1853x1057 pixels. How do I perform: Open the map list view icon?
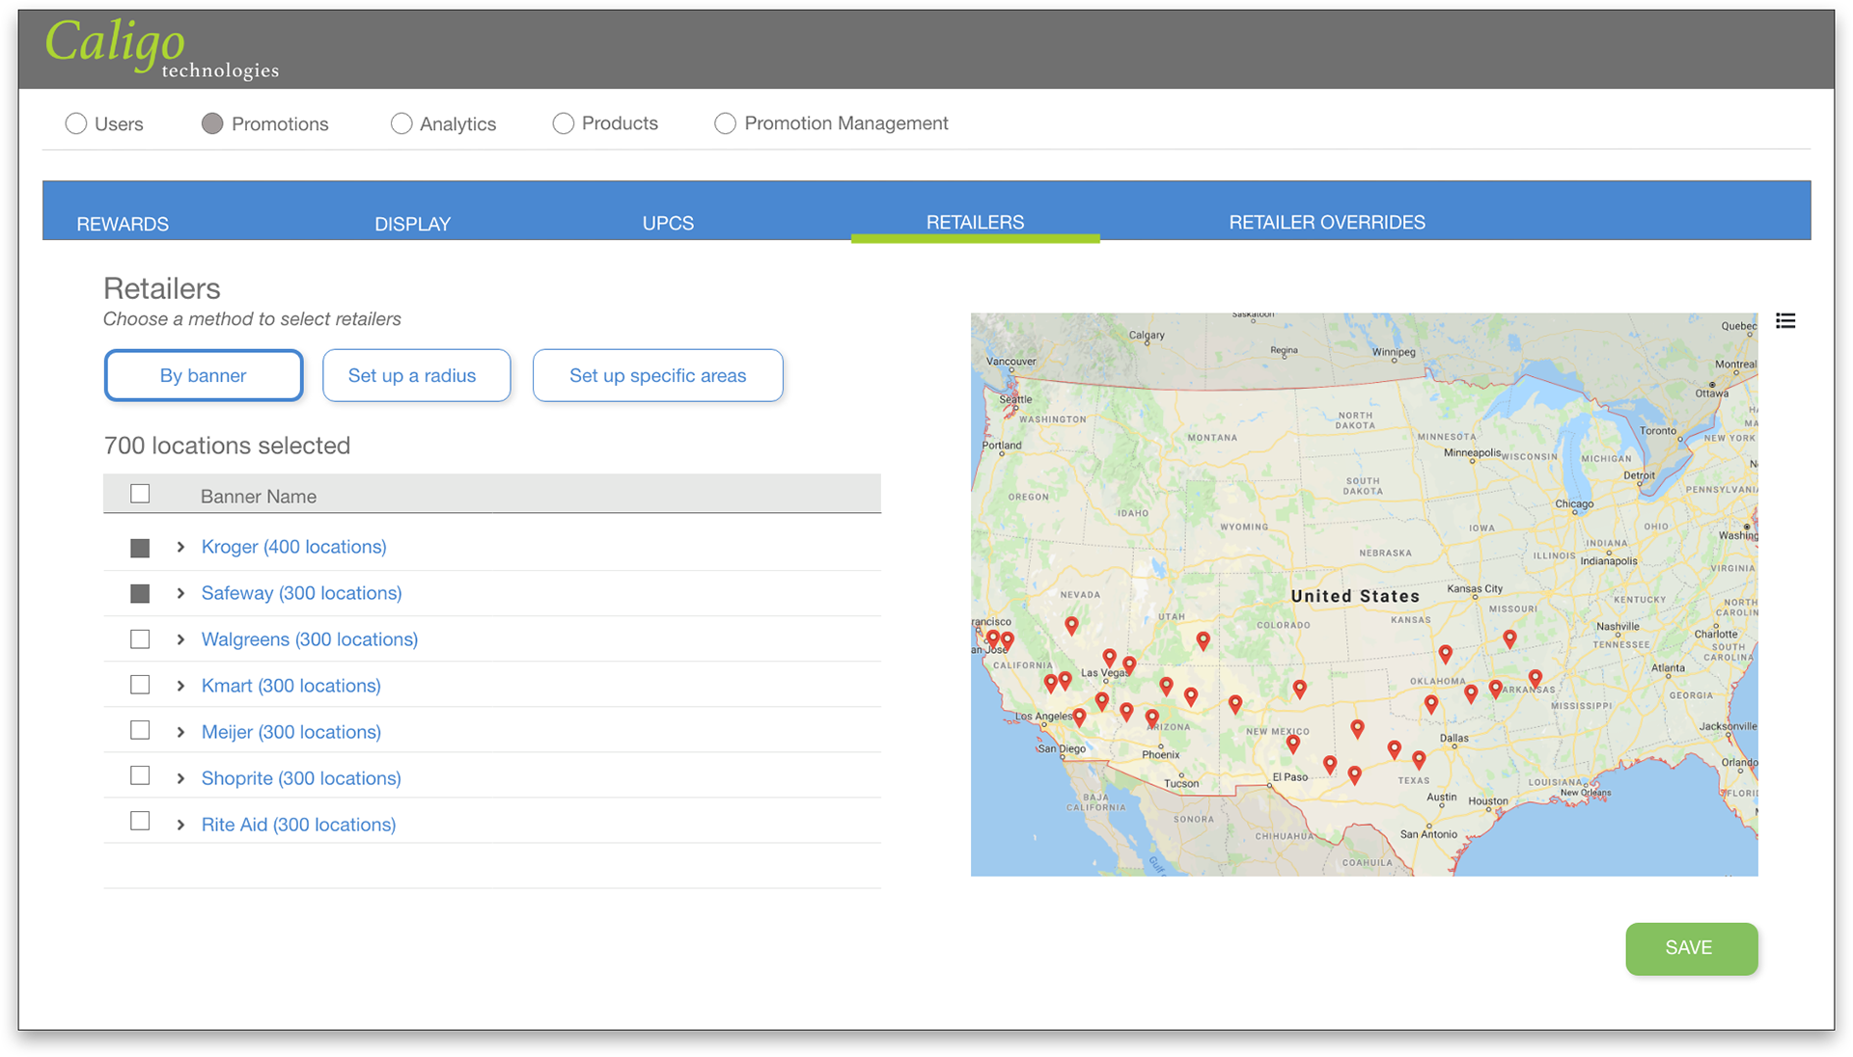pos(1785,321)
